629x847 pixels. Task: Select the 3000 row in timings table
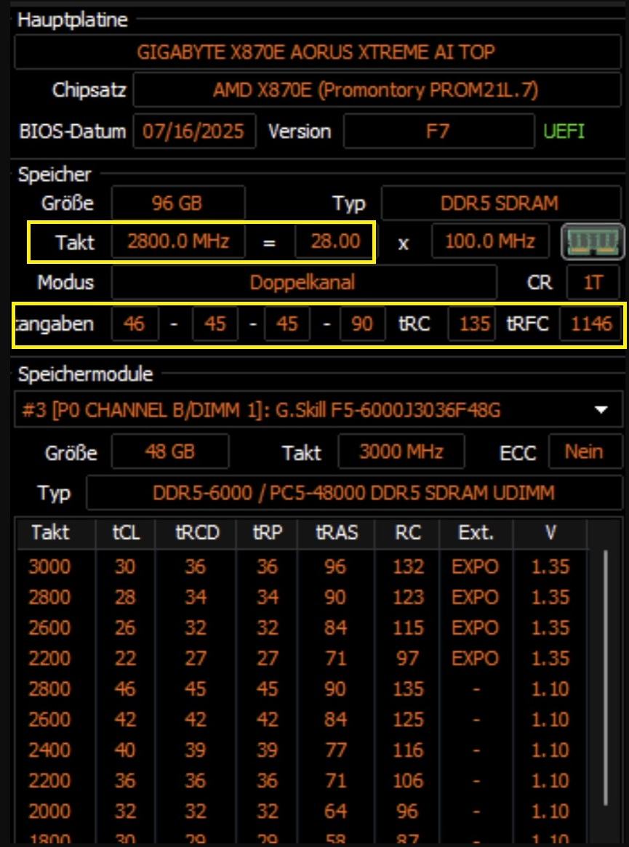[302, 566]
